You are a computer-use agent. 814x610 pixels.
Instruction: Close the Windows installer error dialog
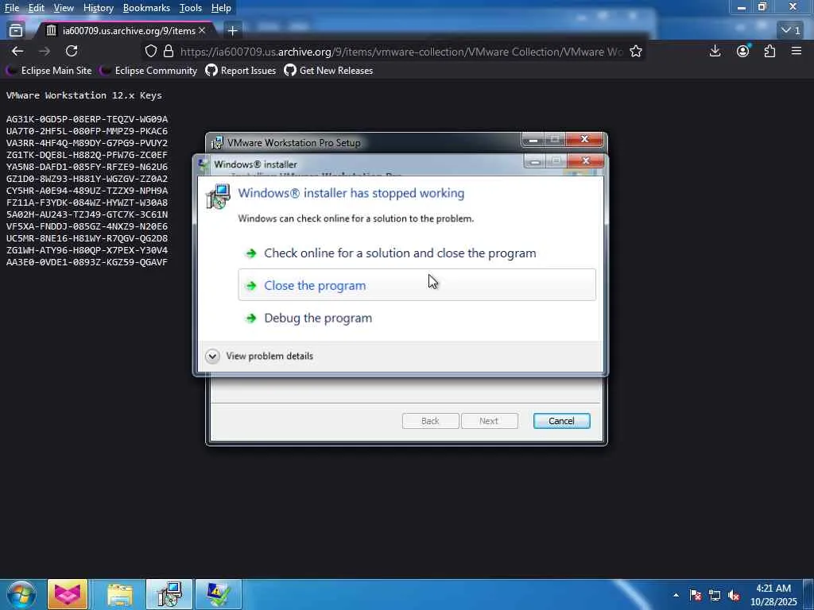click(x=586, y=161)
